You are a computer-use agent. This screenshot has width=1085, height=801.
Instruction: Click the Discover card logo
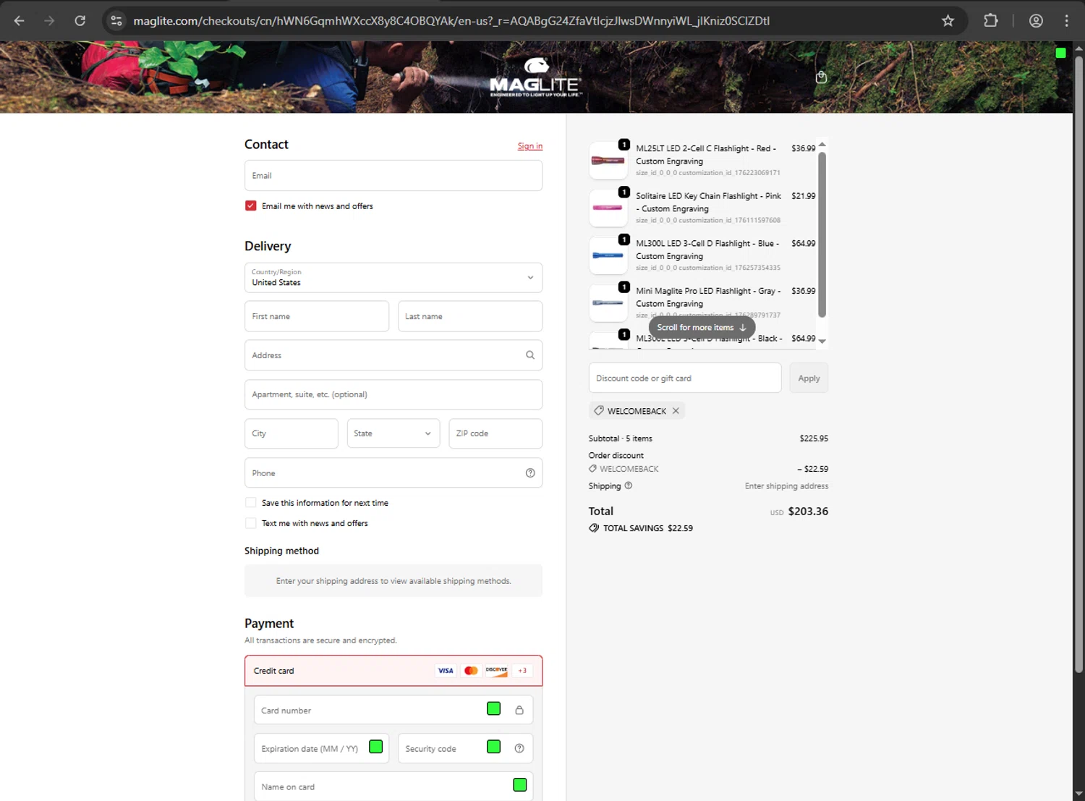(x=496, y=671)
